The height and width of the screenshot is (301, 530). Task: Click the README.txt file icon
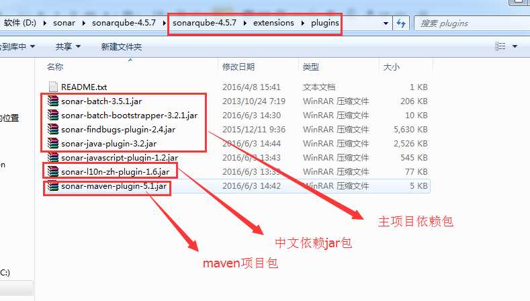[53, 87]
